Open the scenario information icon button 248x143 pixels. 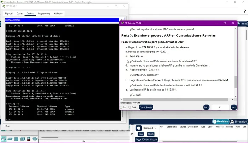tap(139, 128)
